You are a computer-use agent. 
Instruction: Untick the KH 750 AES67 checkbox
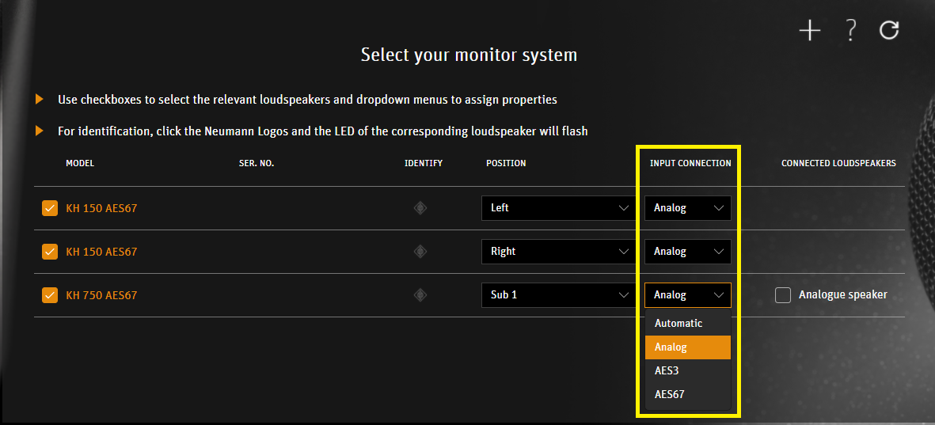pos(50,295)
